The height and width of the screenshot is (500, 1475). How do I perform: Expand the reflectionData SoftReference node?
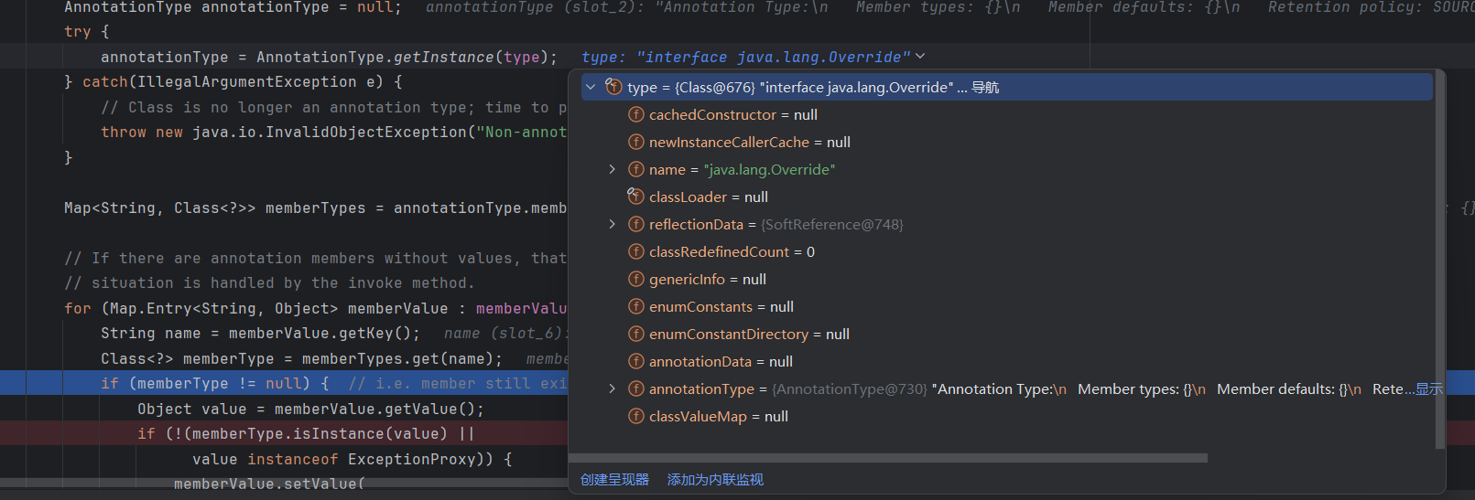(x=613, y=224)
